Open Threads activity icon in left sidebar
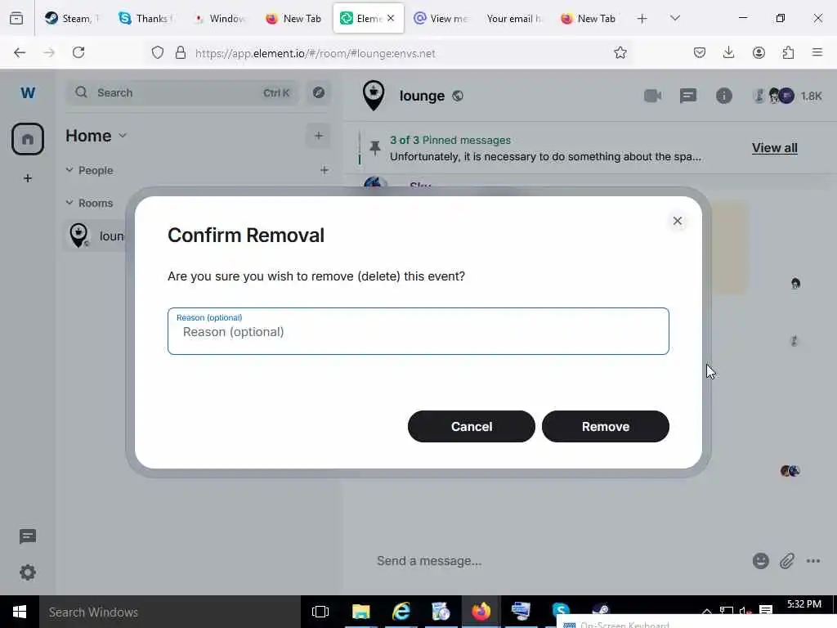Screen dimensions: 837x628 pyautogui.click(x=28, y=536)
